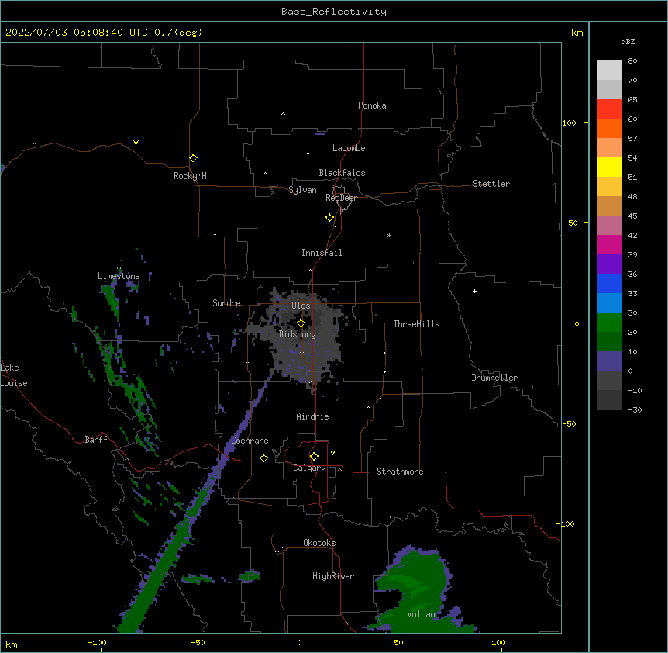Screen dimensions: 668x653
Task: Click the yellow diamond marker east of Cochrane
Action: coord(263,458)
